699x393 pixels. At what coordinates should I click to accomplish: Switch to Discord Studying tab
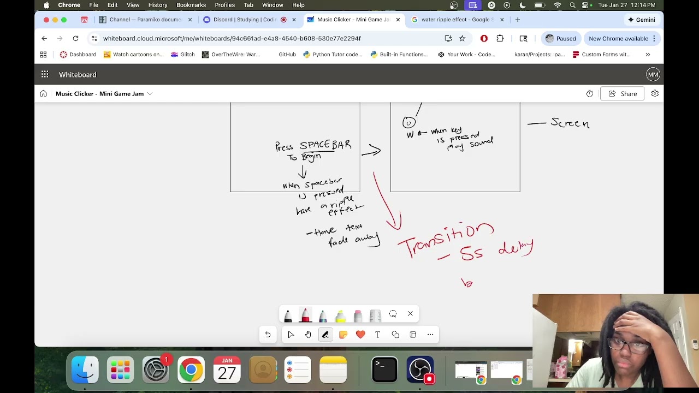(249, 20)
